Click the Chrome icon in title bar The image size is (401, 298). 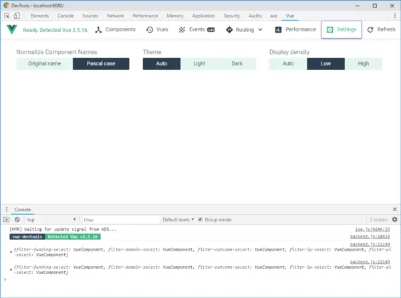coord(6,5)
